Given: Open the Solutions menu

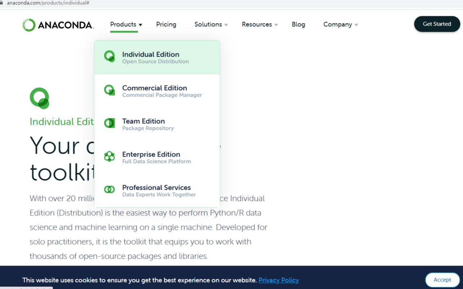Looking at the screenshot, I should pos(208,25).
